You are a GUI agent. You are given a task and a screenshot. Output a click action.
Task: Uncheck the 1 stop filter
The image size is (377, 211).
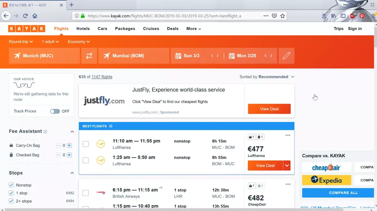11,193
